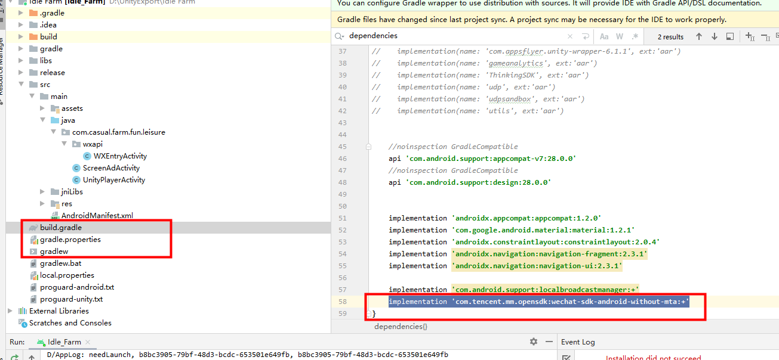
Task: Collapse the java folder
Action: 42,120
